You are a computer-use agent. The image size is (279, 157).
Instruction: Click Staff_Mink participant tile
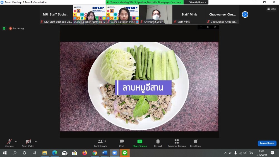(x=189, y=15)
